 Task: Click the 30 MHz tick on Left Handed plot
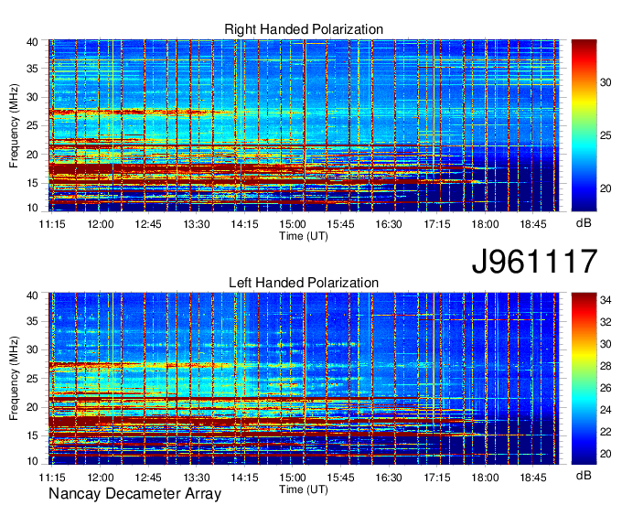(x=32, y=349)
